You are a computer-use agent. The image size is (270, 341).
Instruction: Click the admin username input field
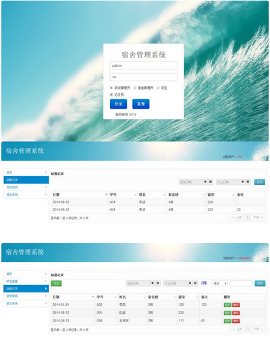coord(144,65)
